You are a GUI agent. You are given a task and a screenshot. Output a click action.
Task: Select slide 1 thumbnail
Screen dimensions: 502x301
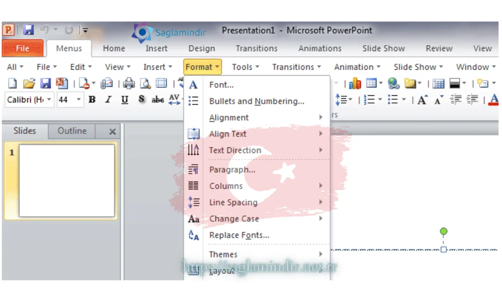tap(67, 181)
